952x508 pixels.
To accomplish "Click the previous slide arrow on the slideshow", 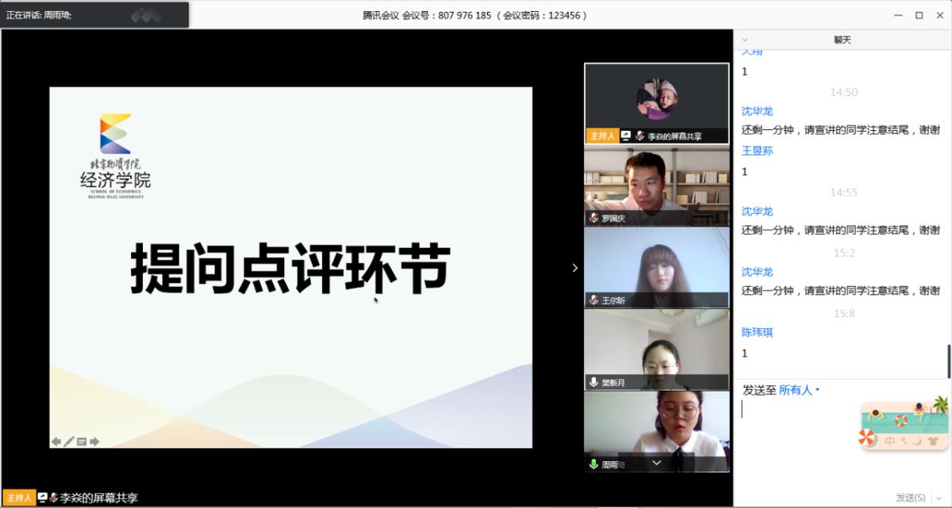I will (x=56, y=441).
